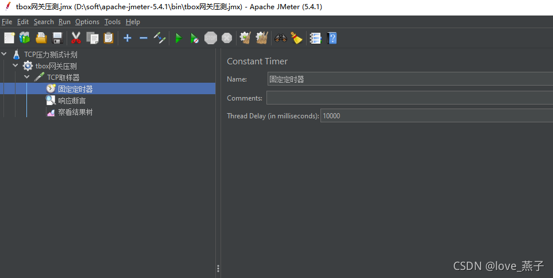Select the TCP取样器 sampler item
The height and width of the screenshot is (278, 553).
(63, 78)
